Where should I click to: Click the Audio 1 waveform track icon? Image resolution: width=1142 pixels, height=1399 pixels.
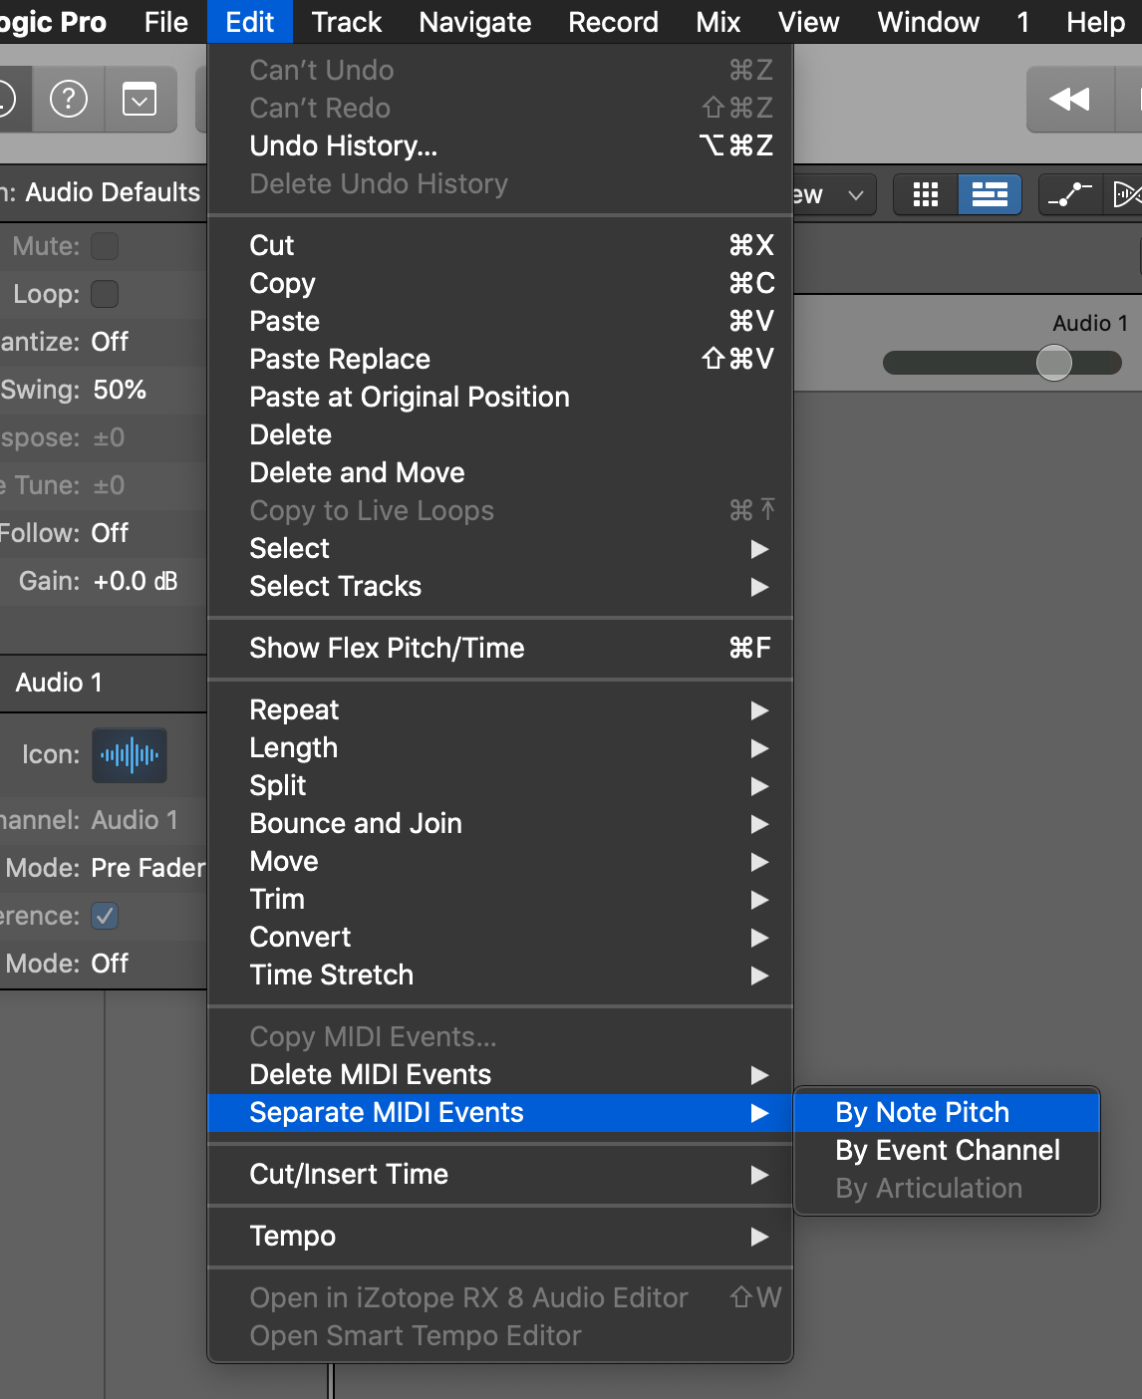[x=130, y=755]
